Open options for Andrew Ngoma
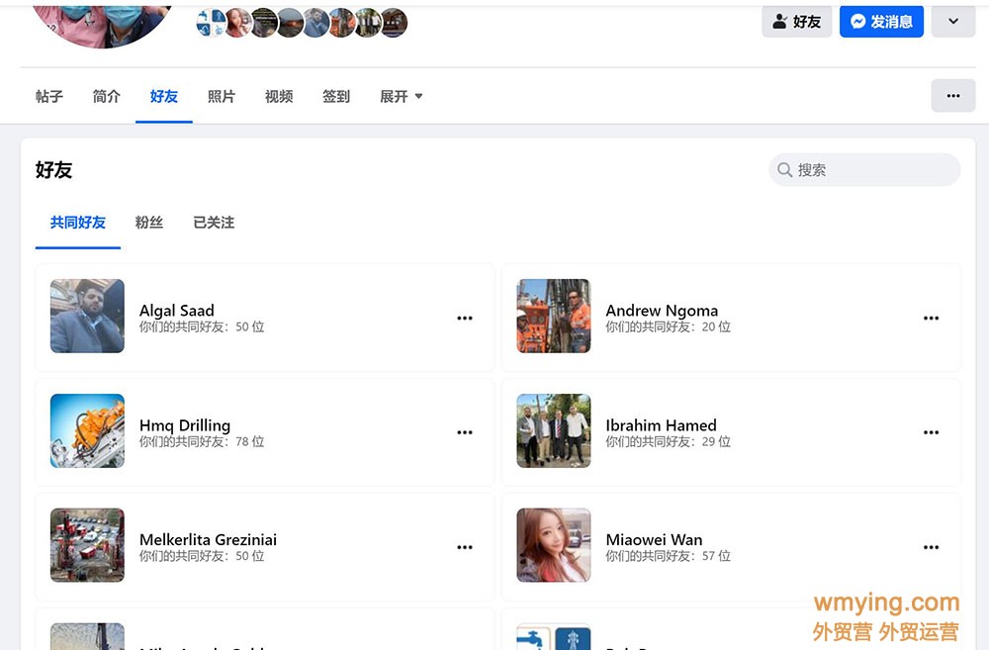 tap(931, 318)
